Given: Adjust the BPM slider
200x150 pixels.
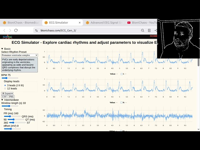Looking at the screenshot, I should pos(10,78).
